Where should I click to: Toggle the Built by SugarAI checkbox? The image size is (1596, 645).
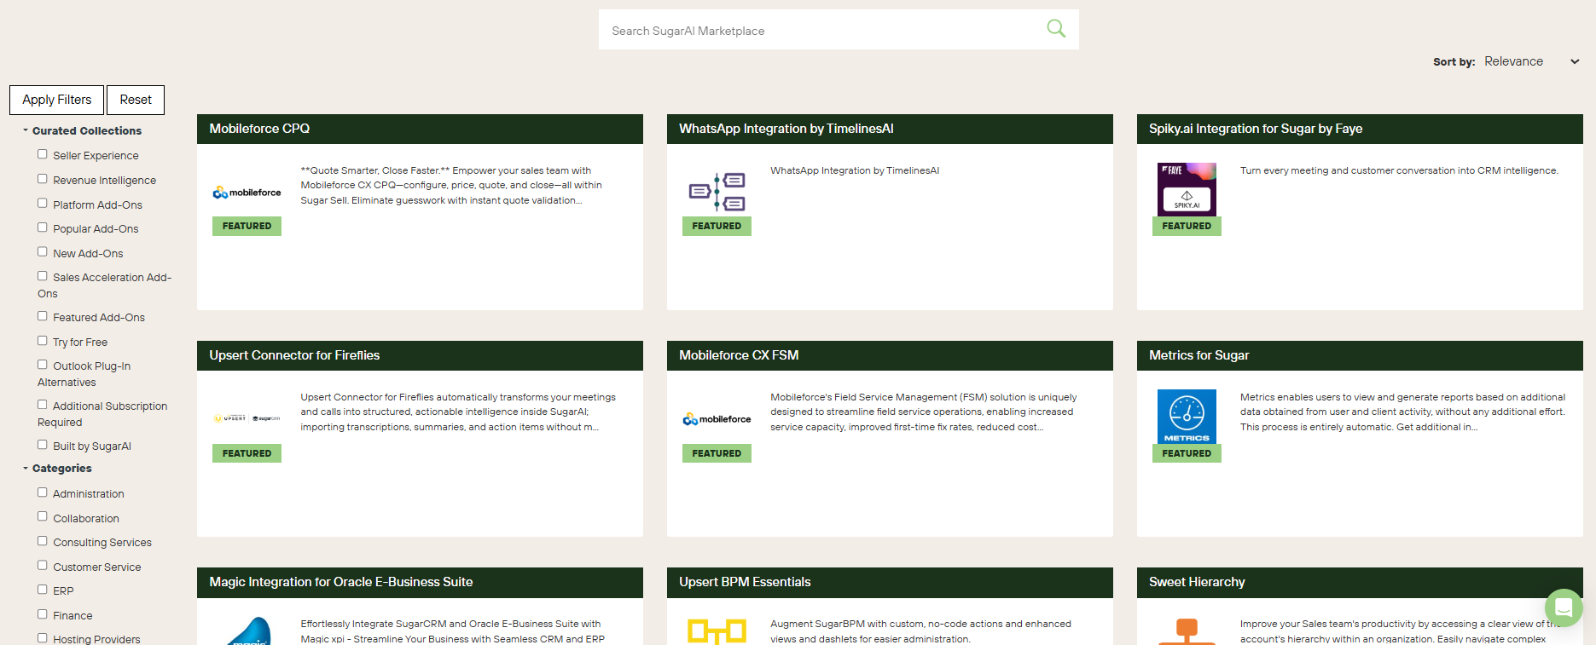43,445
